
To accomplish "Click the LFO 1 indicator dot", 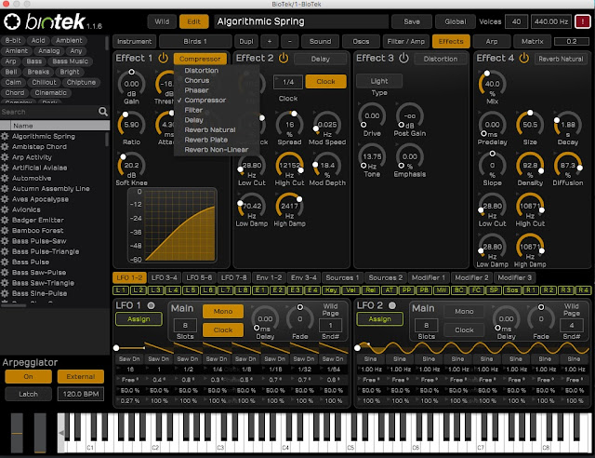I will click(151, 305).
